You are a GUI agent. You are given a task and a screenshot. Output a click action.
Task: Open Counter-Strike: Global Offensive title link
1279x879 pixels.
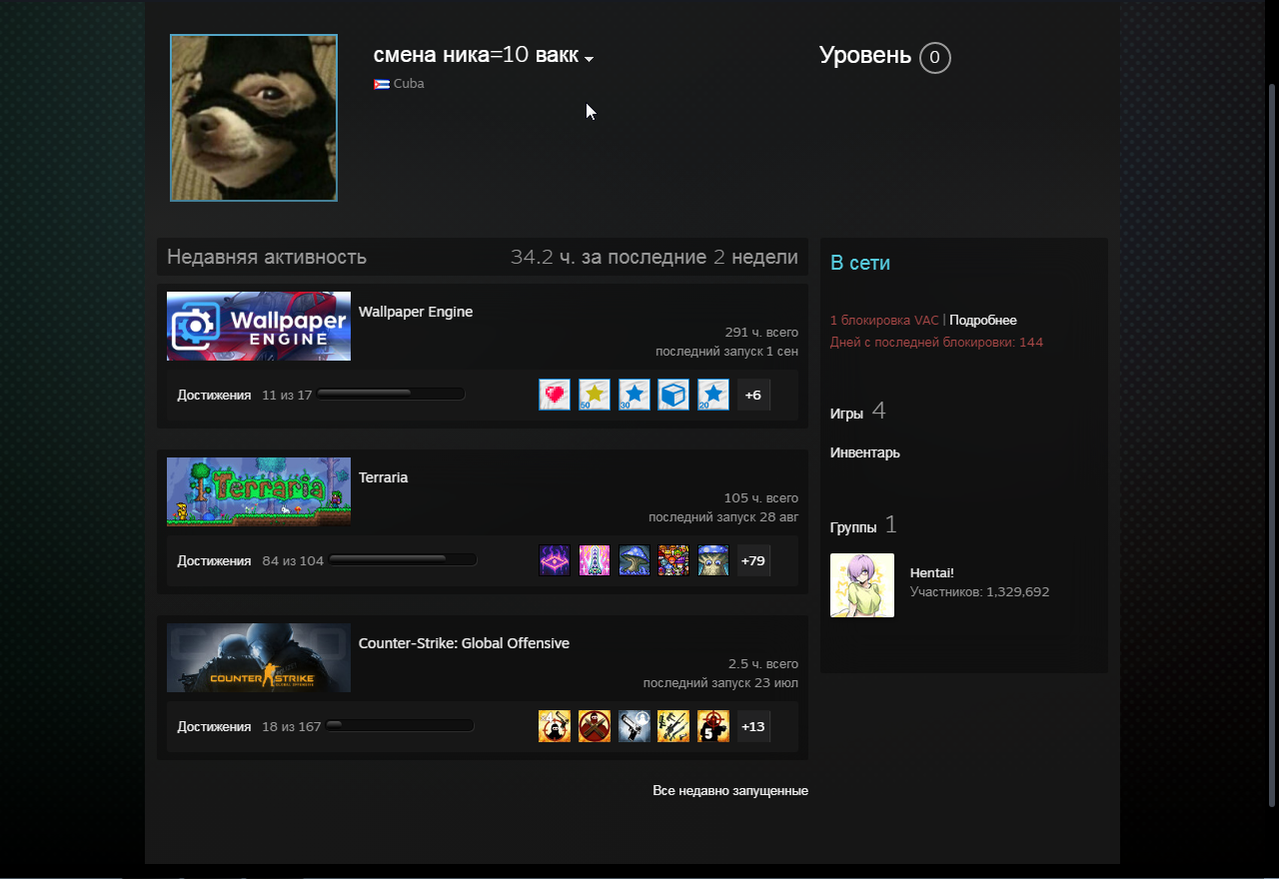point(464,643)
